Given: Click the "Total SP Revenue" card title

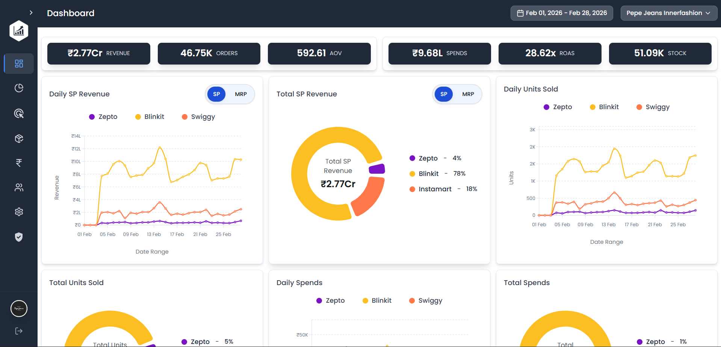Looking at the screenshot, I should [307, 94].
